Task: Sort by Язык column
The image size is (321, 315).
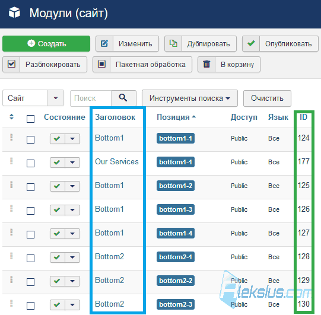Action: [x=278, y=117]
